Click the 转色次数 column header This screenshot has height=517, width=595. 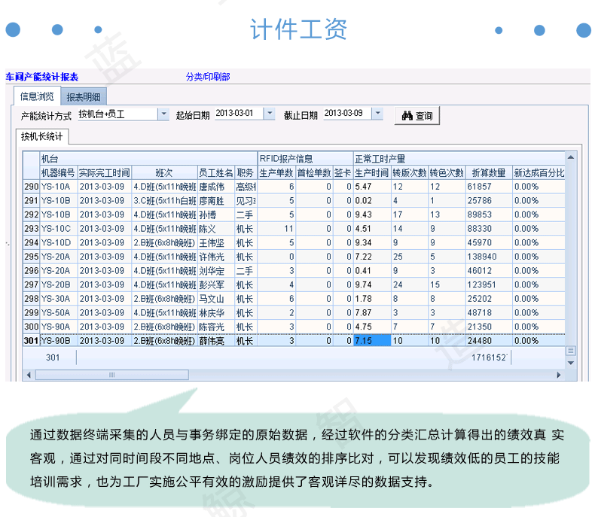[x=447, y=173]
